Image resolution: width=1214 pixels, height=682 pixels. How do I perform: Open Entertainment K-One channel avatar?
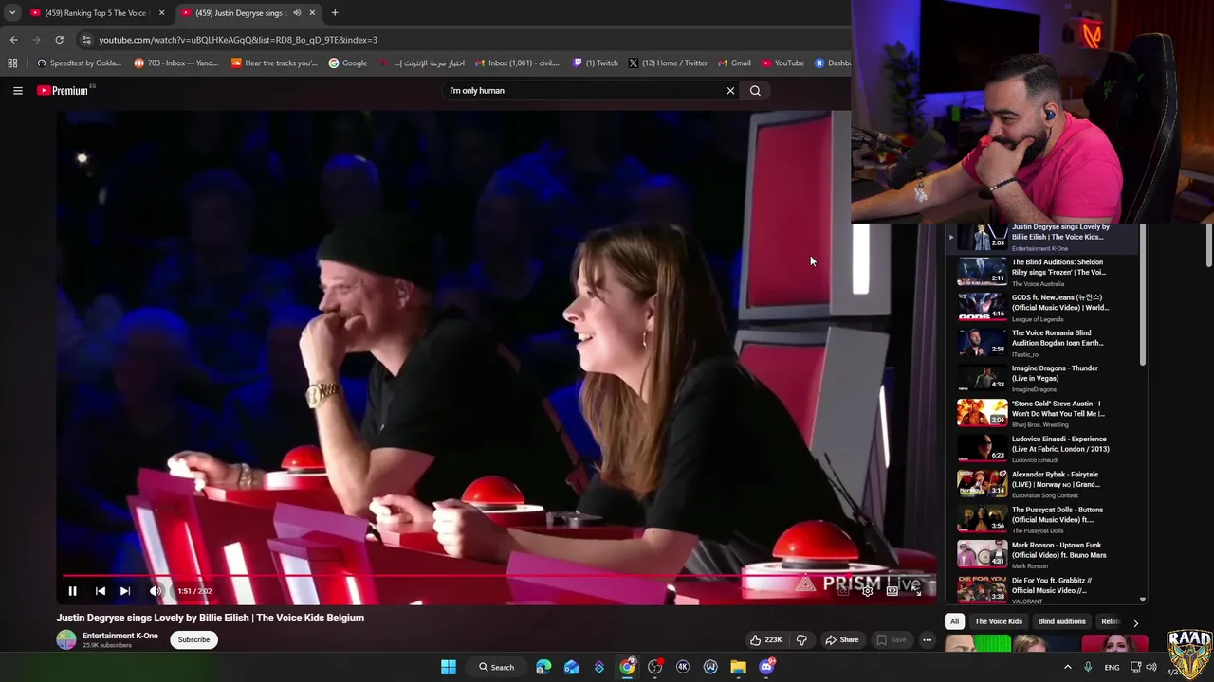(x=66, y=640)
